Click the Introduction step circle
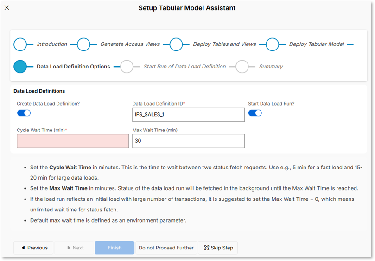 (x=20, y=44)
